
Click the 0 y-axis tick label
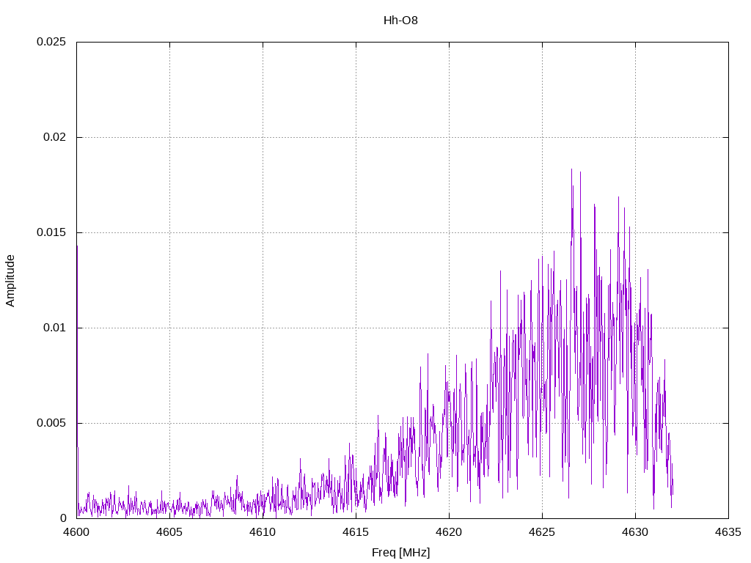pos(63,518)
